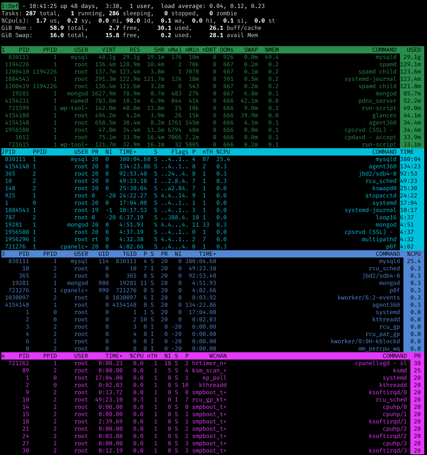Click the PR column header in window 4
This screenshot has width=427, height=455.
coord(417,356)
